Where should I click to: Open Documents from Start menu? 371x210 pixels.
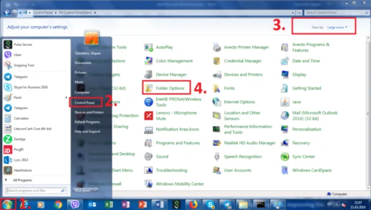[x=83, y=63]
